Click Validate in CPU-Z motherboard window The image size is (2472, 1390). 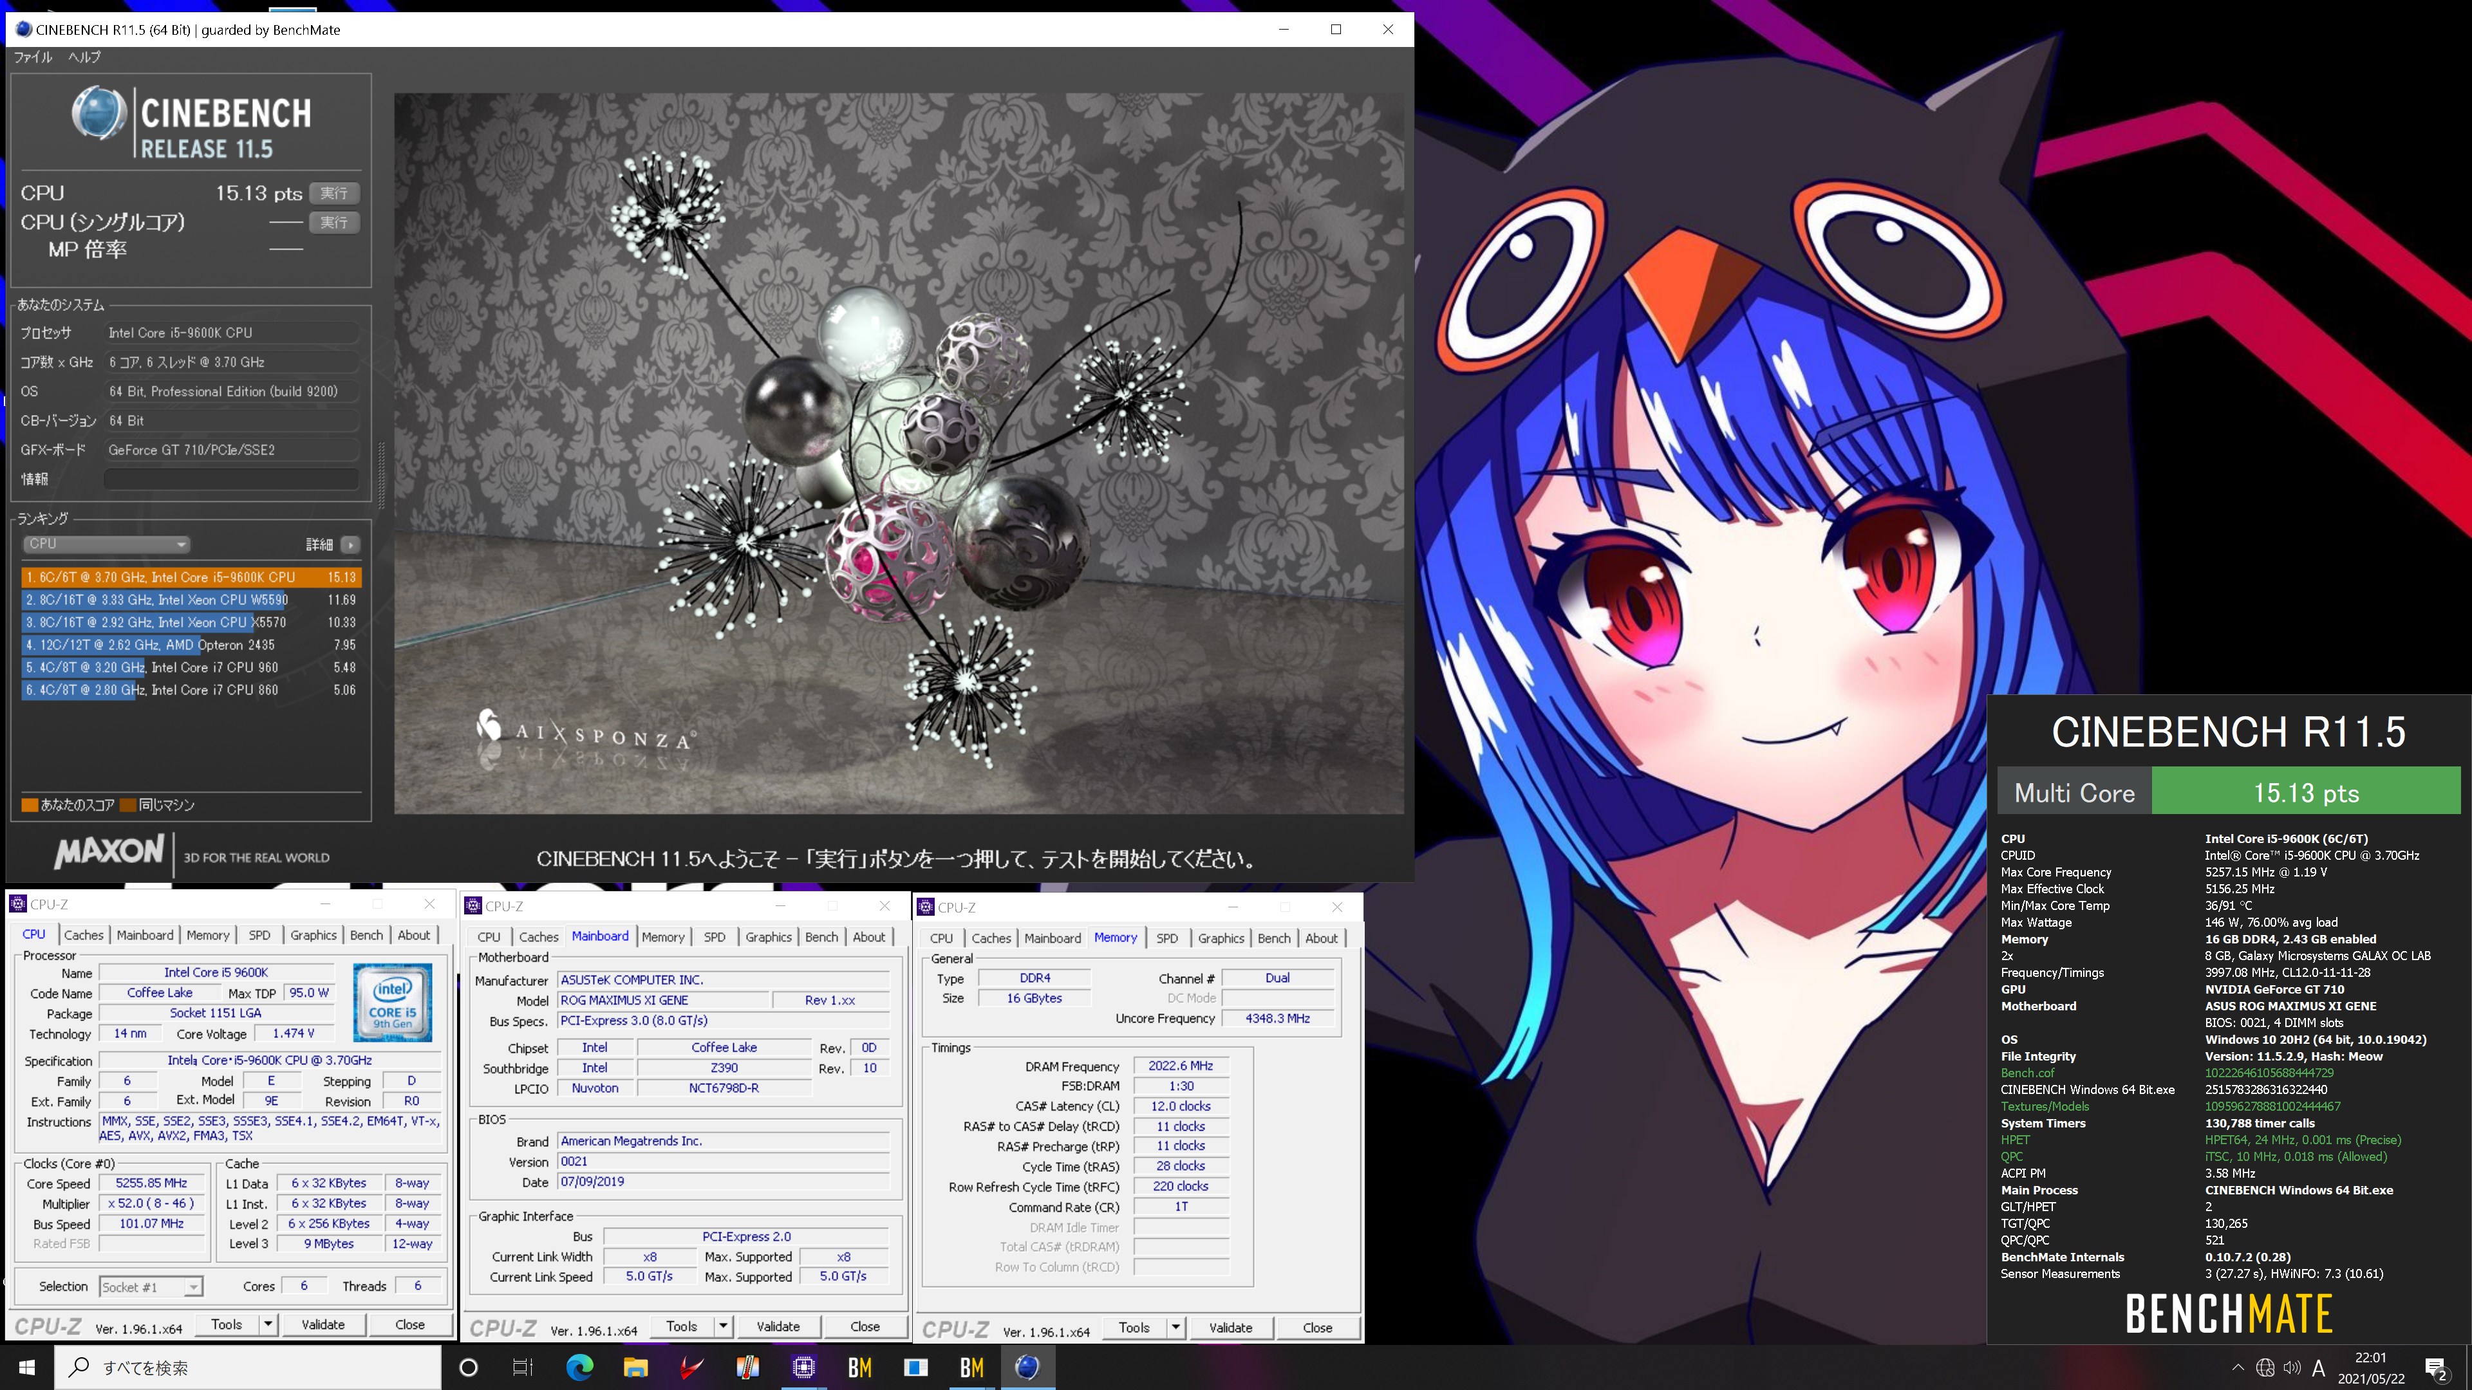(x=778, y=1327)
